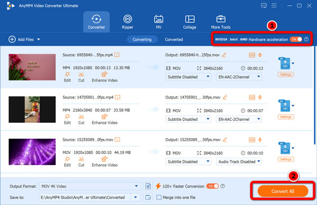Open Settings for the 6955840 output

[x=286, y=74]
